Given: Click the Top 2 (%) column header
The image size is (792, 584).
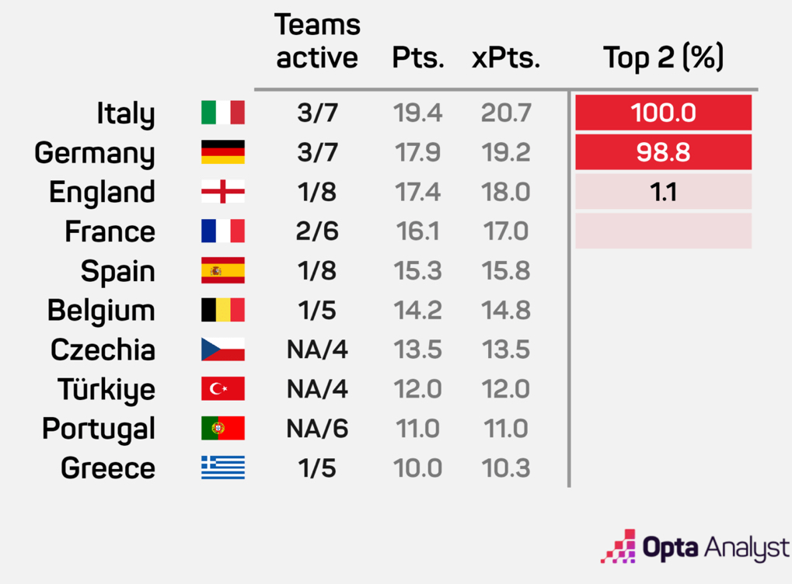Looking at the screenshot, I should click(663, 58).
